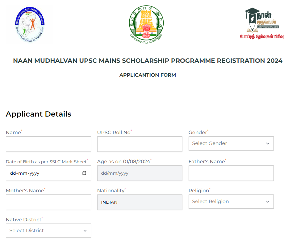Click the Tamil Nadu Skill Development Corporation logo
The image size is (292, 243).
click(30, 24)
